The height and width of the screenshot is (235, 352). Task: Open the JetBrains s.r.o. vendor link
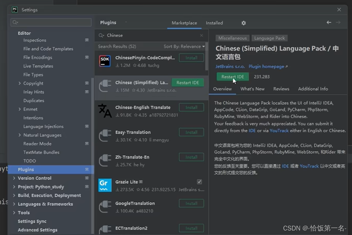(230, 67)
